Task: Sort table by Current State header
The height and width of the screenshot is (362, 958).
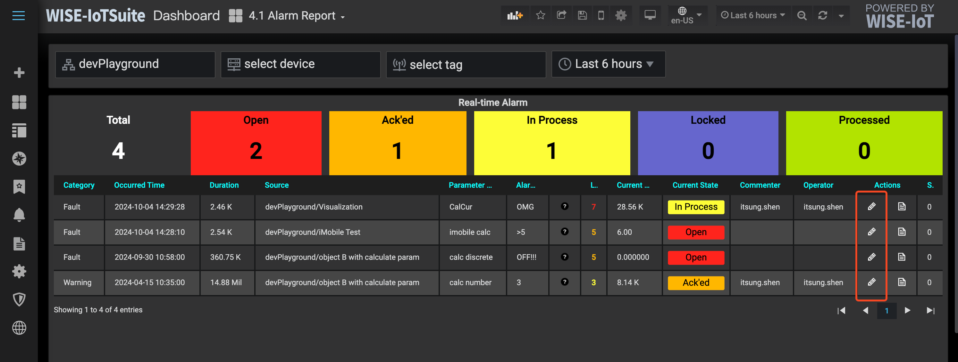Action: (x=695, y=185)
